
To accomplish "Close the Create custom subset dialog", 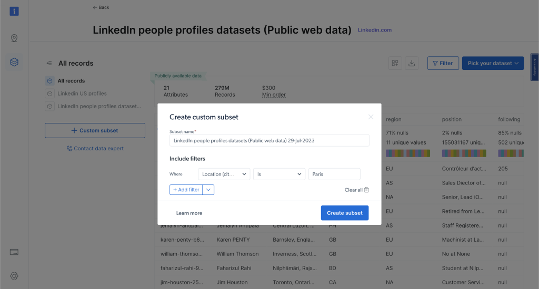I will [371, 117].
